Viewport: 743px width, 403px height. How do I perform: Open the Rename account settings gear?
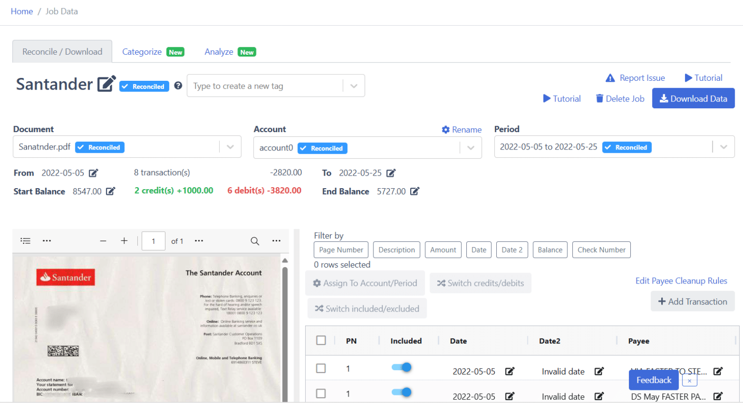(446, 129)
